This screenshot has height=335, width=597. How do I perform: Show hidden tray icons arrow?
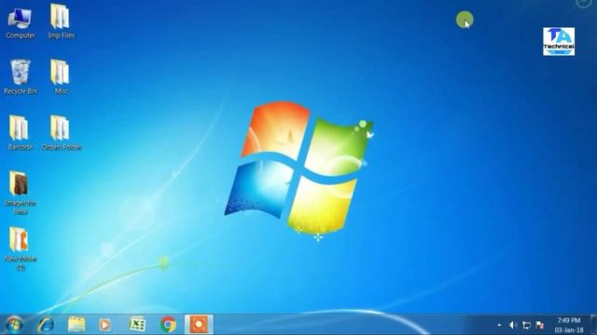(499, 325)
